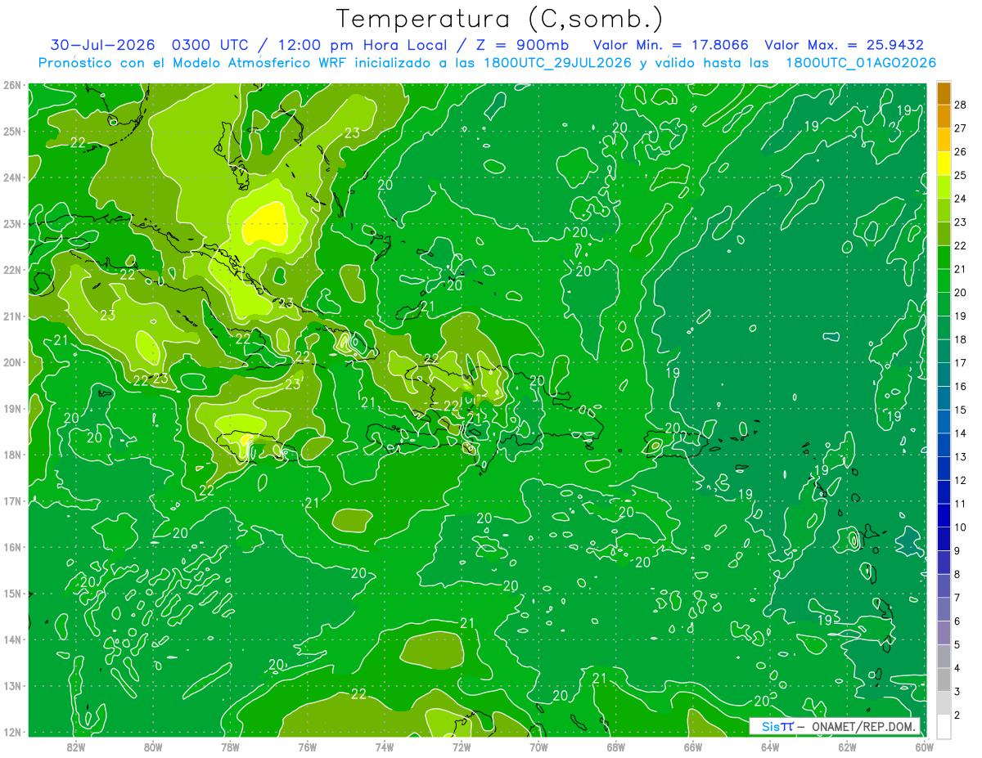Click the purple swatch between 5 and 6 on color bar
This screenshot has width=982, height=758.
pos(944,633)
